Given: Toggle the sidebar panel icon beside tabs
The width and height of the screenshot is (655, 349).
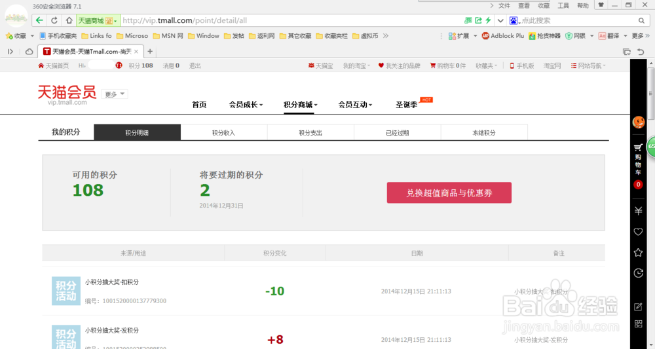Looking at the screenshot, I should (x=10, y=51).
